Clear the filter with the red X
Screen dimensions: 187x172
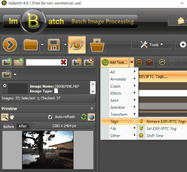tap(64, 62)
